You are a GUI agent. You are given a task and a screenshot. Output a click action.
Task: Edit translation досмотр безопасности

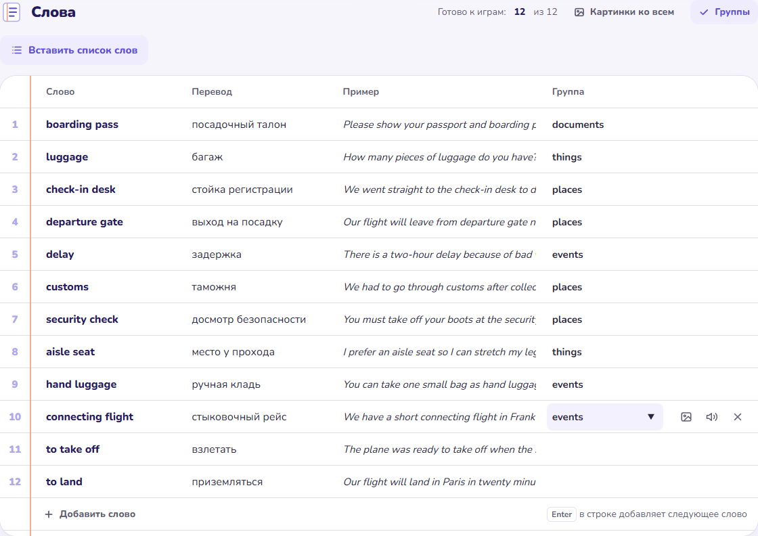coord(249,319)
